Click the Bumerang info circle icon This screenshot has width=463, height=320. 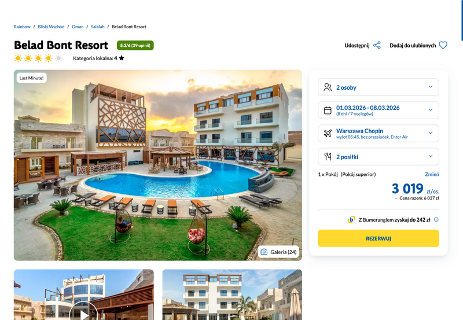point(436,220)
